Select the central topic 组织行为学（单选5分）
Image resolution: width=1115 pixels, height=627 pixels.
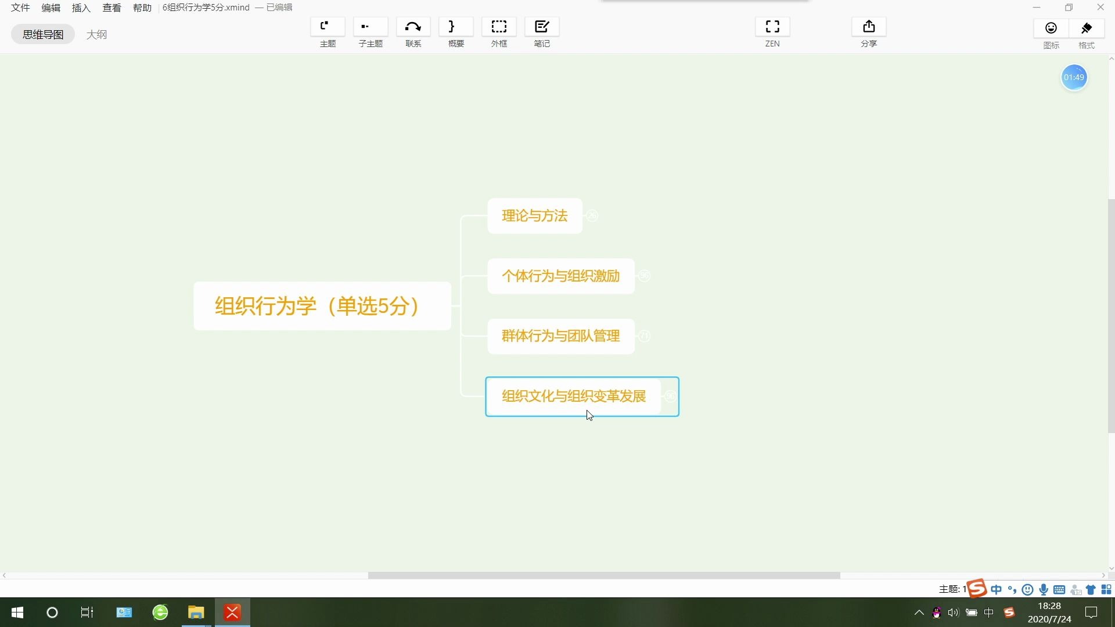coord(322,306)
